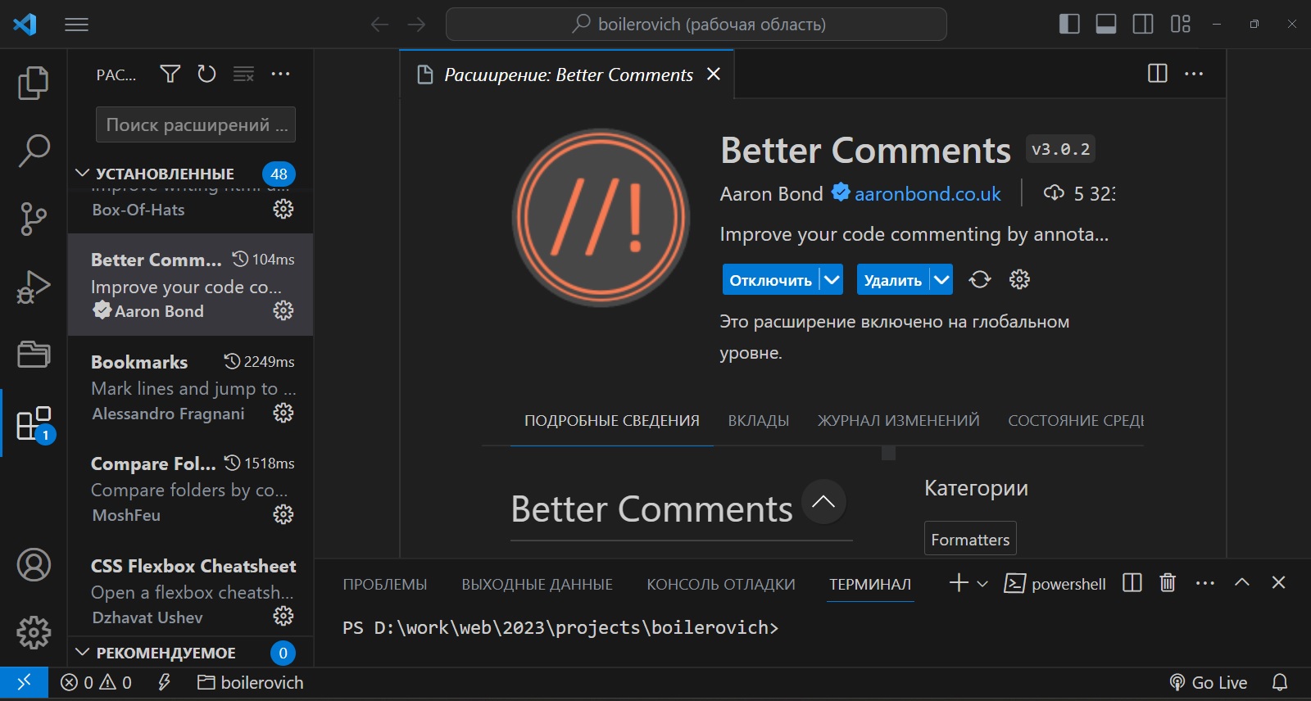This screenshot has width=1311, height=701.
Task: Go forward with the navigation arrow
Action: [417, 25]
